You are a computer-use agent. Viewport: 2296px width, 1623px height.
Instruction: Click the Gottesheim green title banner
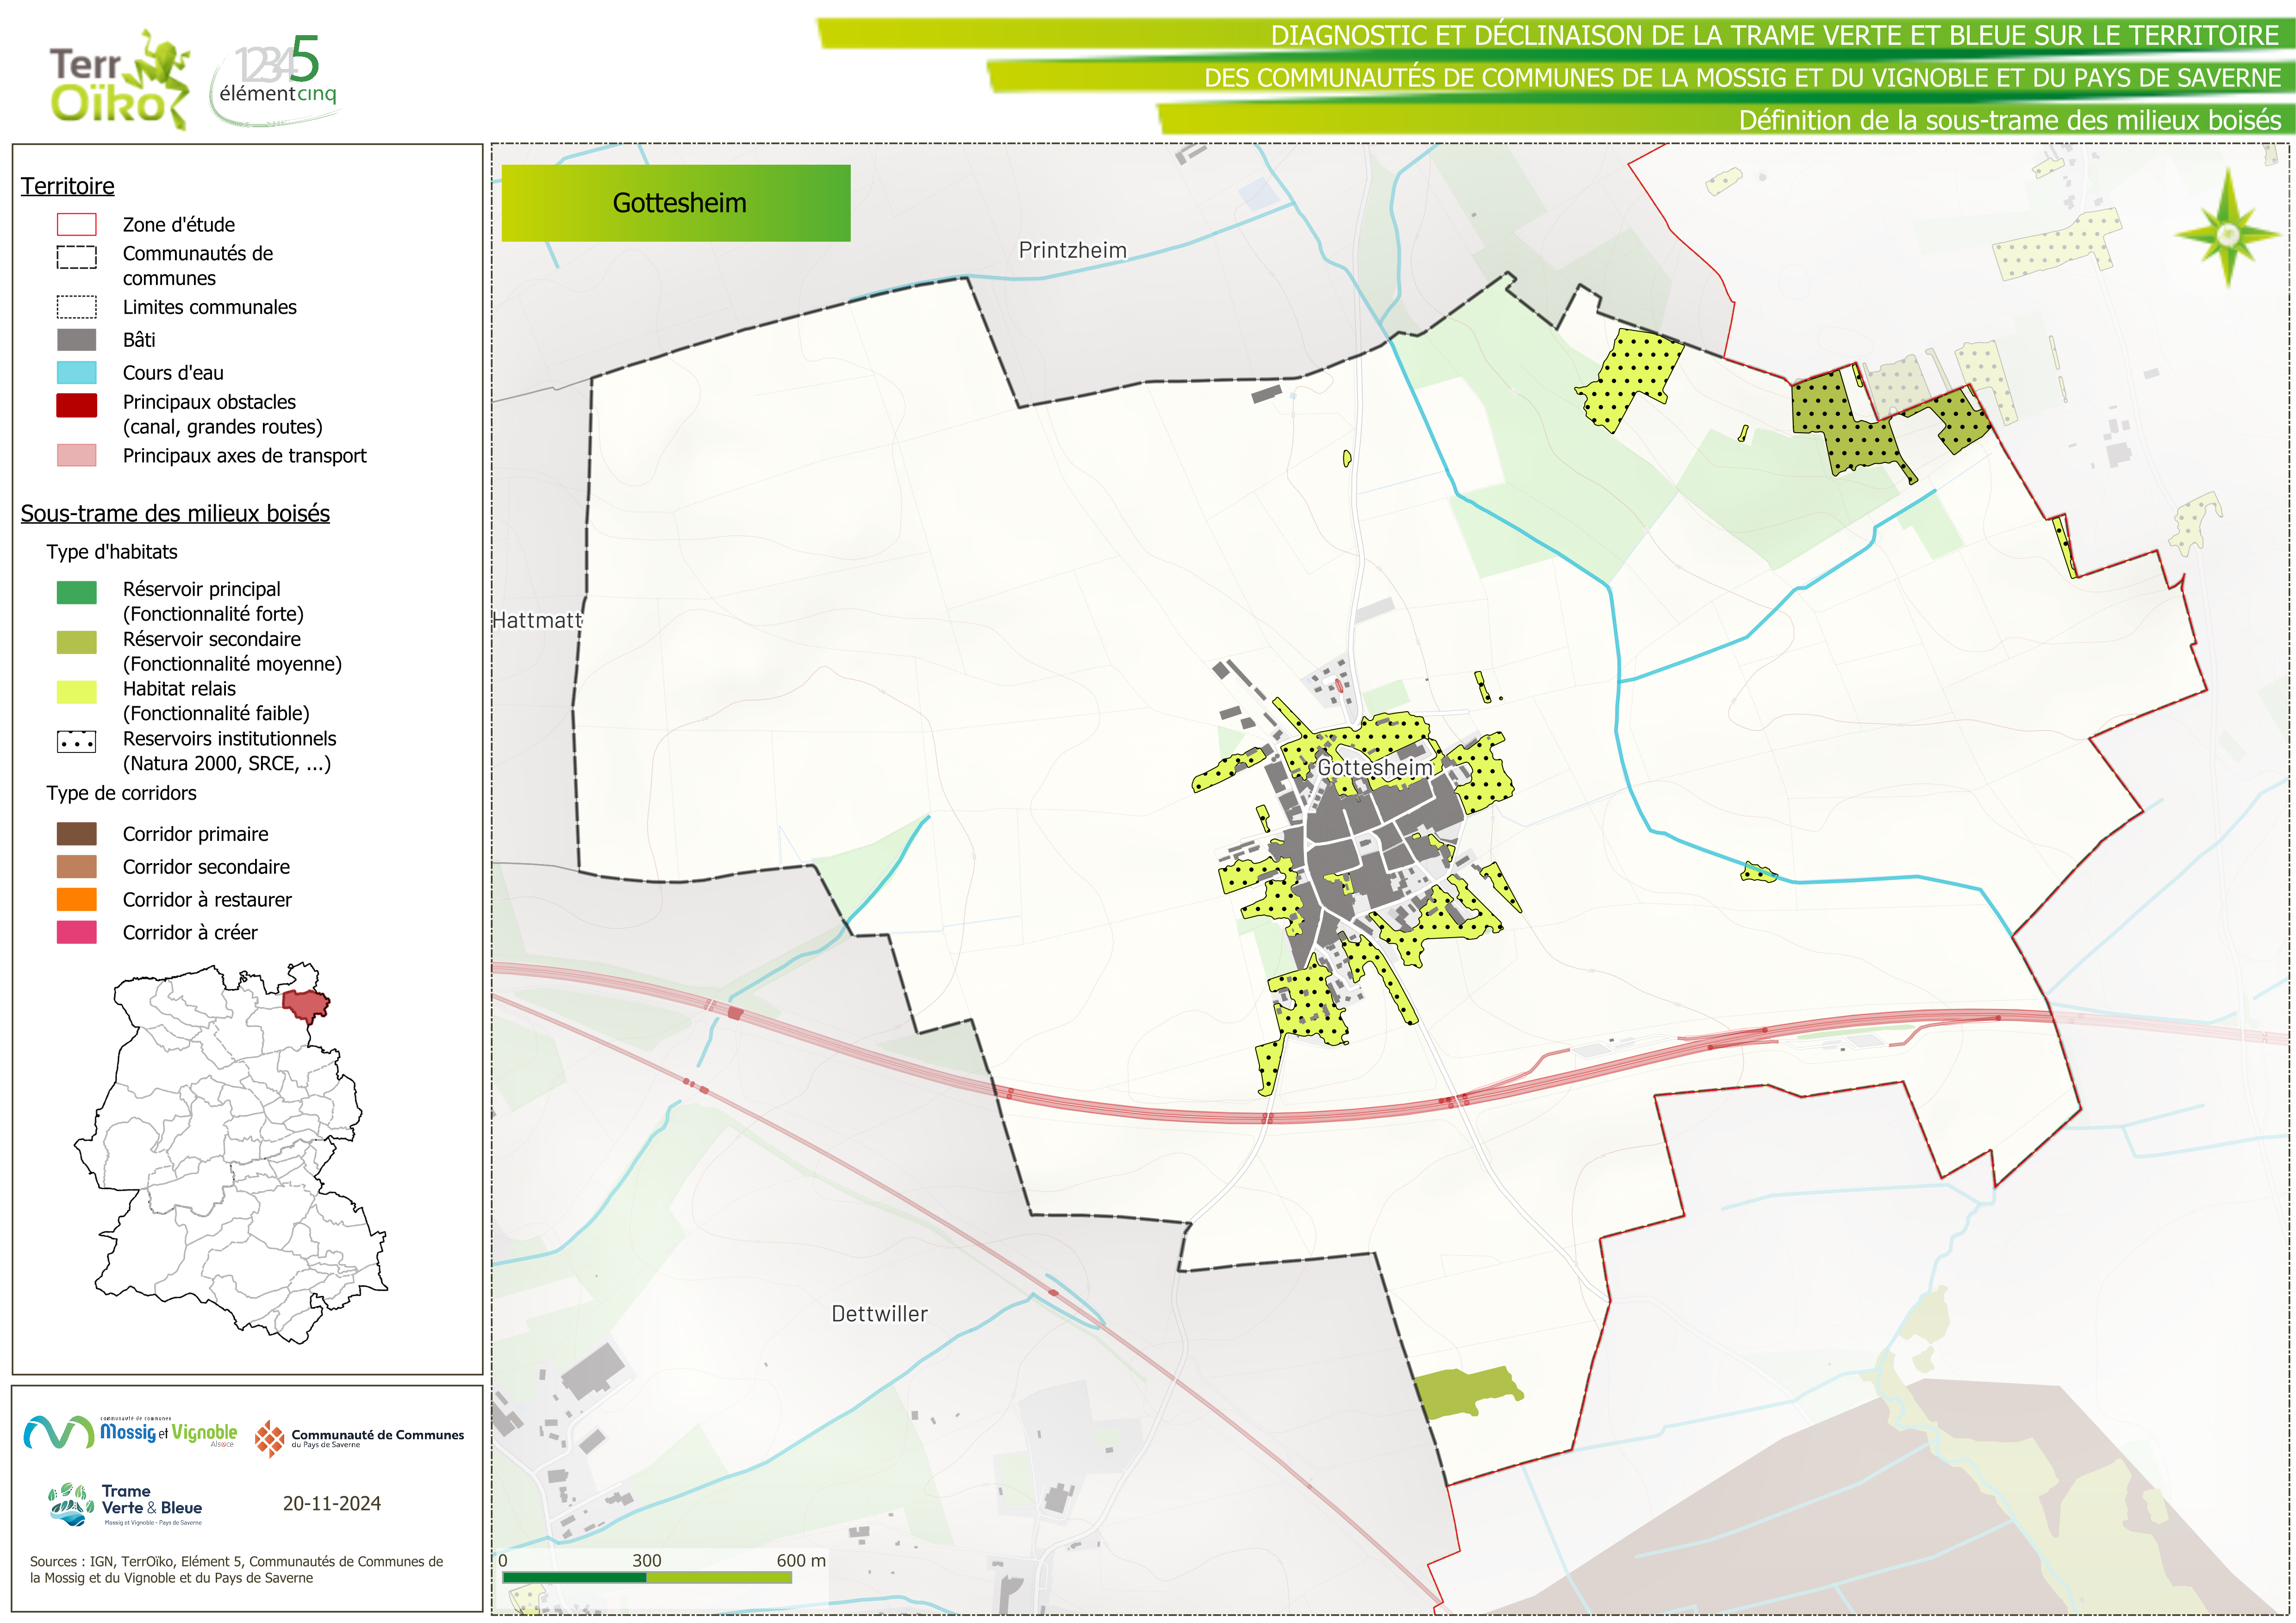click(676, 203)
